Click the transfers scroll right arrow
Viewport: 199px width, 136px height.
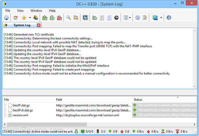[x=194, y=124]
